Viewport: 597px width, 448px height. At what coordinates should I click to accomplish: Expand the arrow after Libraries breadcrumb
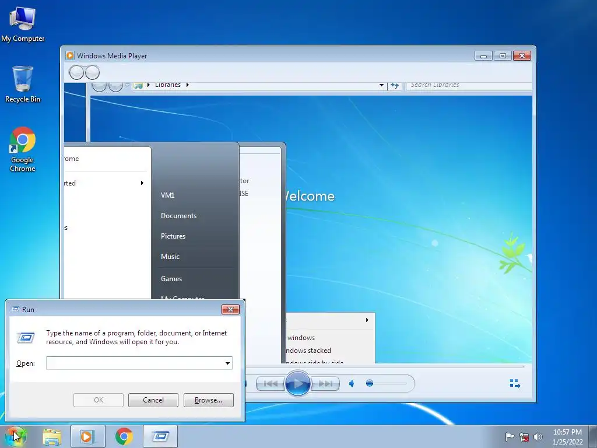tap(187, 85)
